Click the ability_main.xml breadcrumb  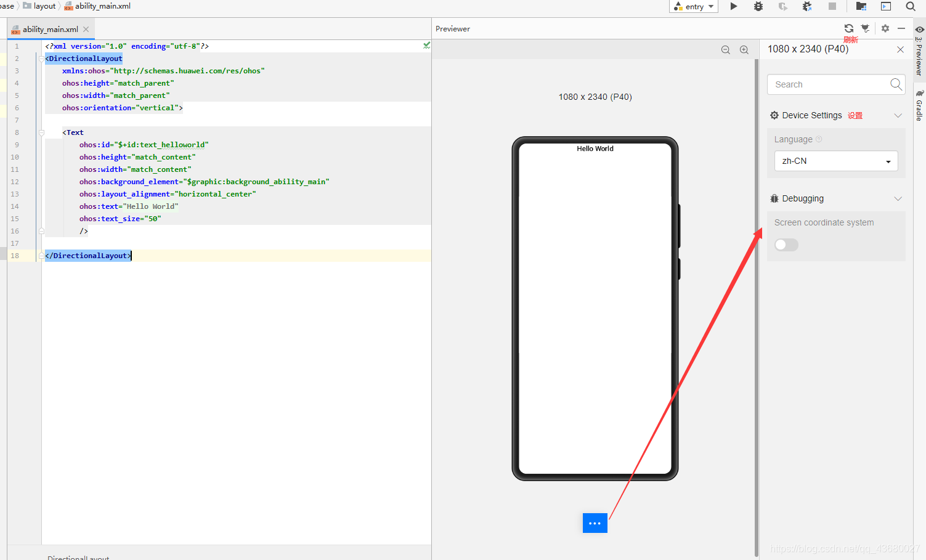[x=97, y=6]
